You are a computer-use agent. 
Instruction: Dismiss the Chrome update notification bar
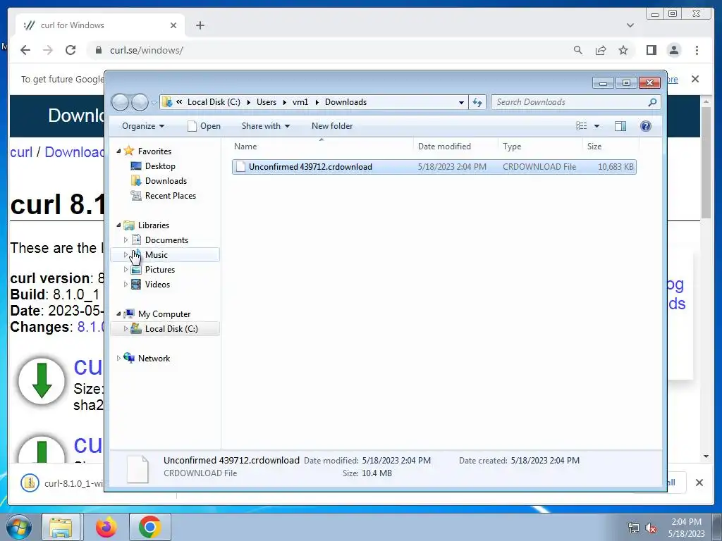pyautogui.click(x=695, y=79)
